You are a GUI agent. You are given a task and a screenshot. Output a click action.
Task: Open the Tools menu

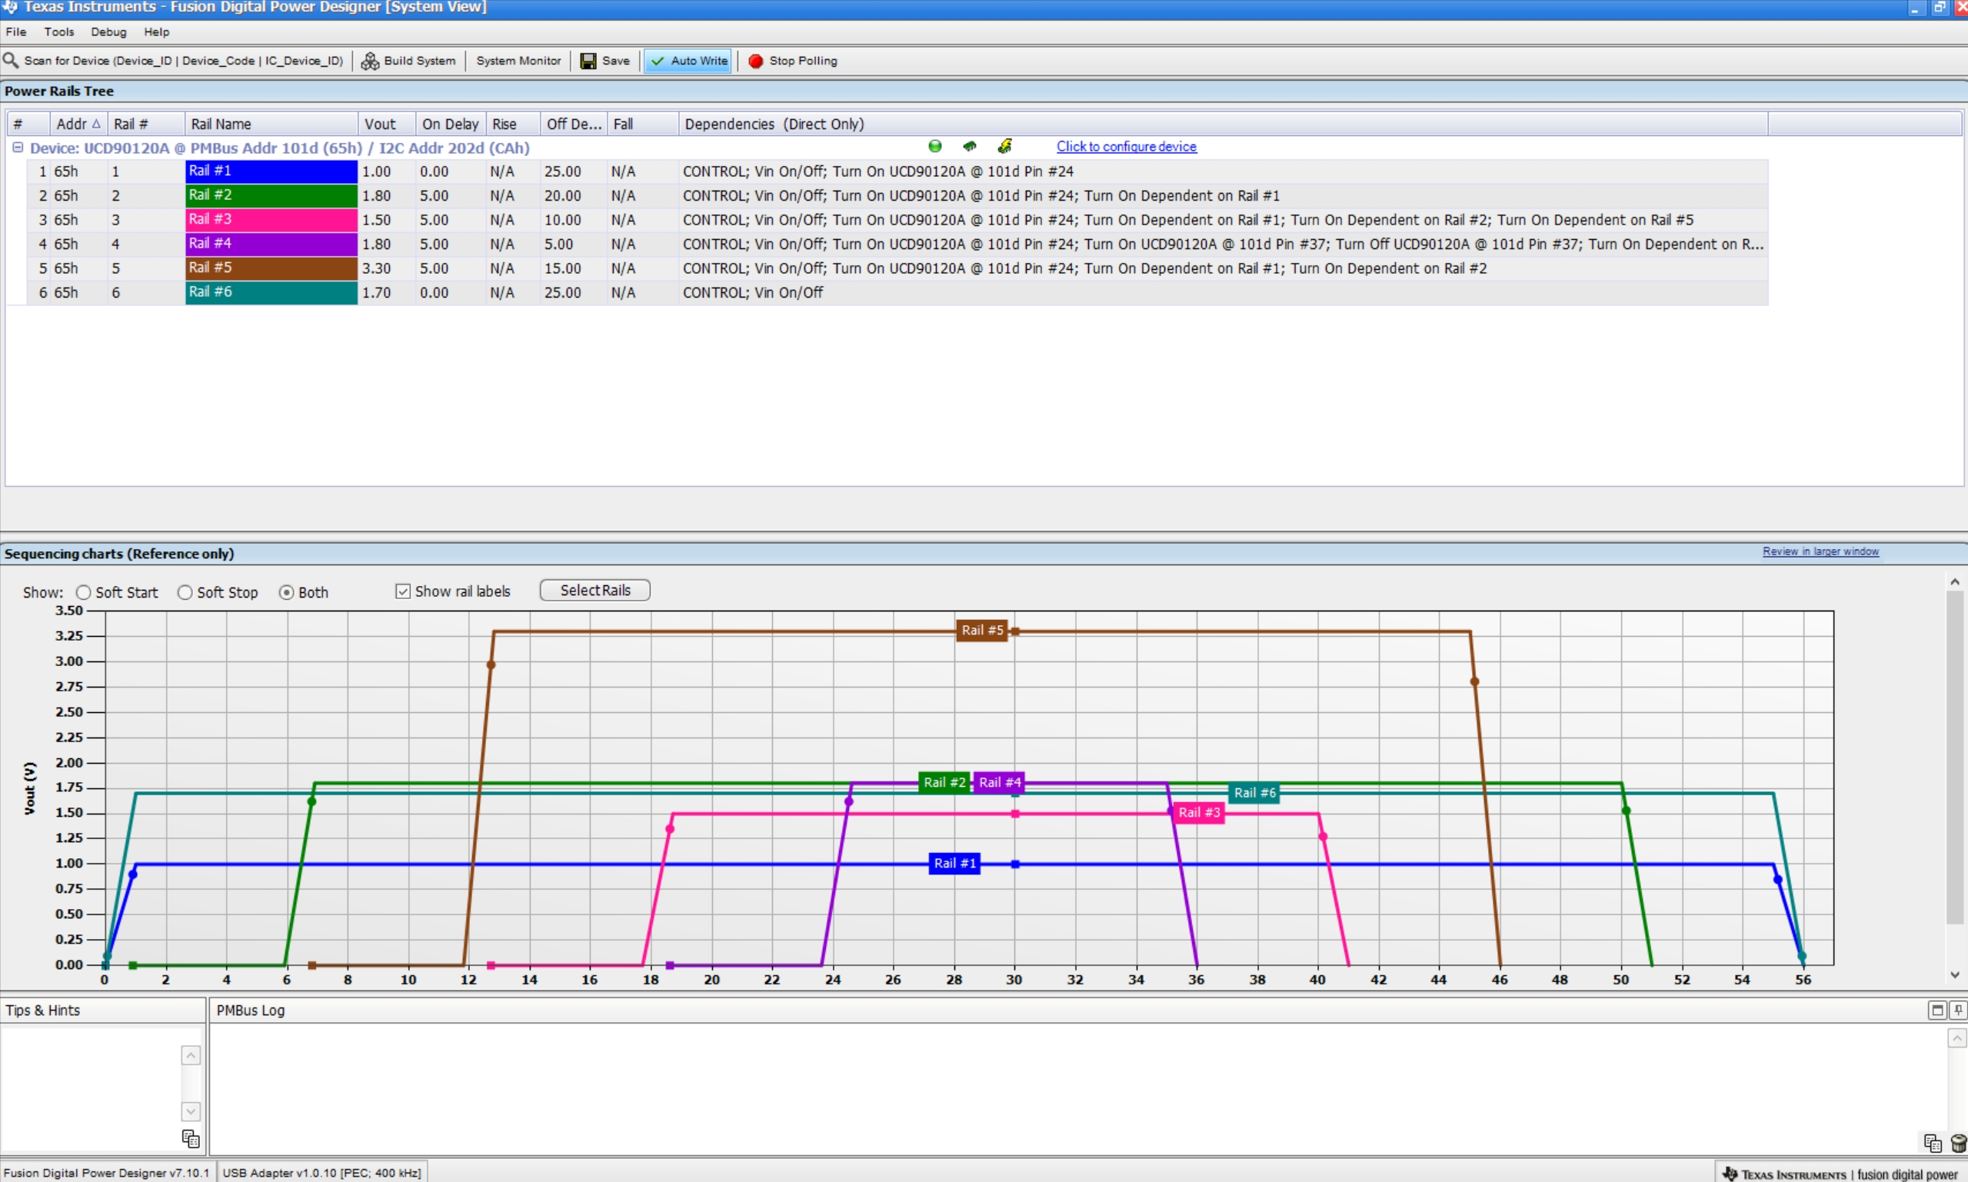point(59,32)
